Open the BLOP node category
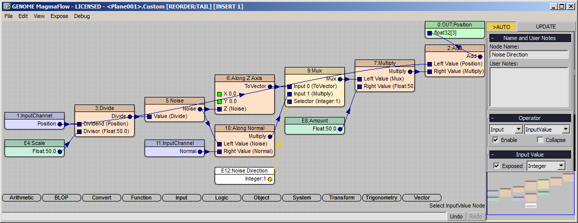Image resolution: width=578 pixels, height=223 pixels. coord(61,197)
